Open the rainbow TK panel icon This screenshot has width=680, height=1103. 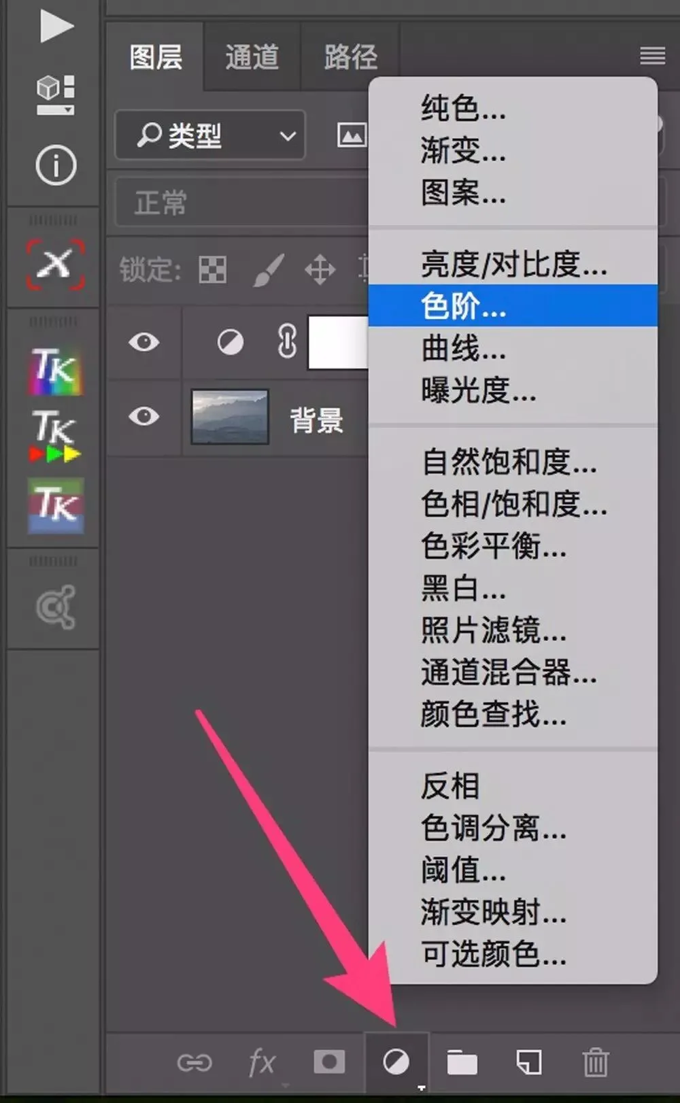[55, 371]
